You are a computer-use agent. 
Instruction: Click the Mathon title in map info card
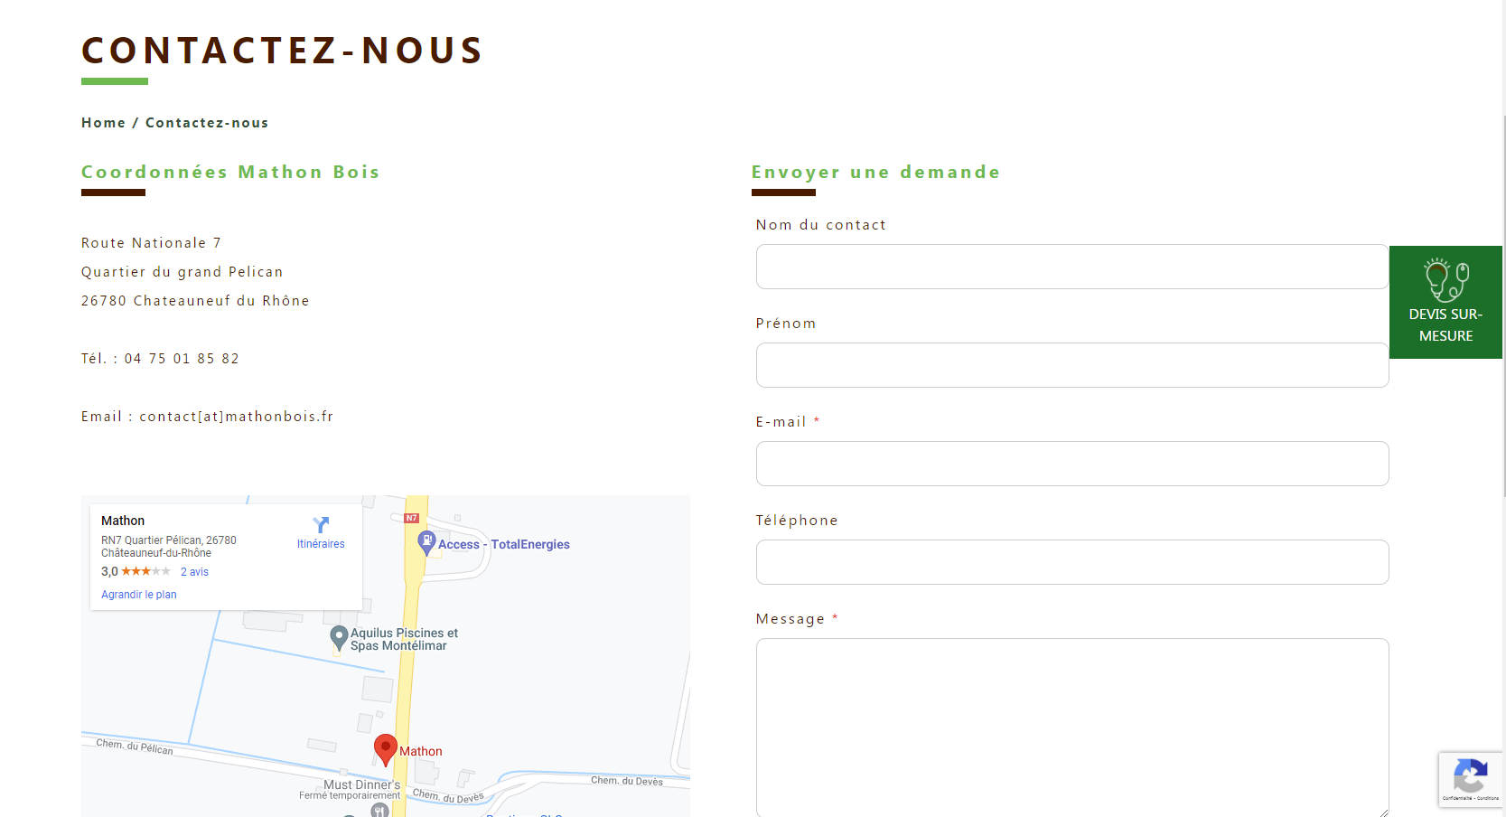pos(123,521)
